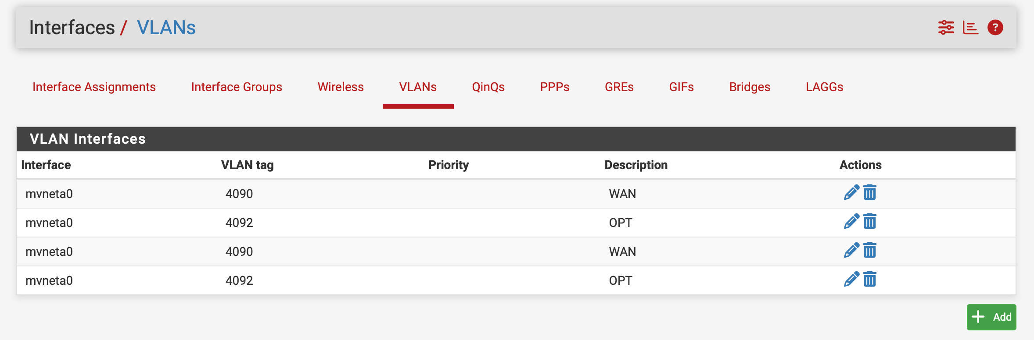Image resolution: width=1034 pixels, height=340 pixels.
Task: Edit the second 4090 WAN VLAN entry
Action: click(851, 251)
